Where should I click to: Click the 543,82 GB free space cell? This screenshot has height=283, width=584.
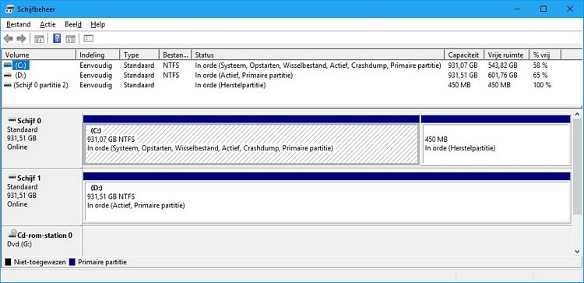(x=502, y=65)
